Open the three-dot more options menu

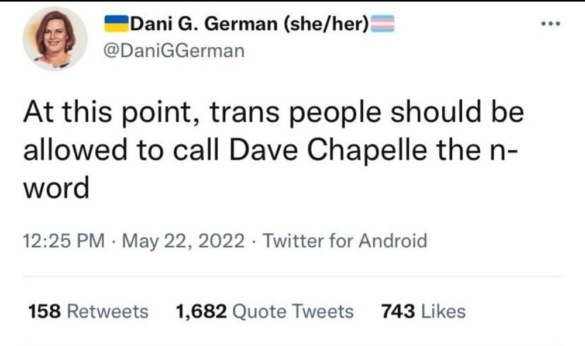[550, 25]
